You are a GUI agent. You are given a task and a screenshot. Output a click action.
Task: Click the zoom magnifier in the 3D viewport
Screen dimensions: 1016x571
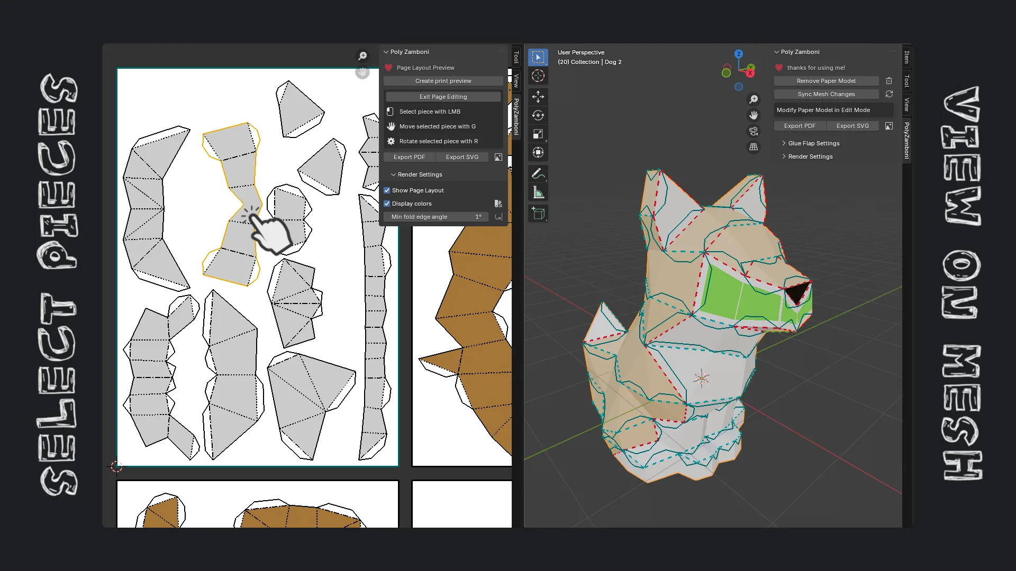(754, 99)
